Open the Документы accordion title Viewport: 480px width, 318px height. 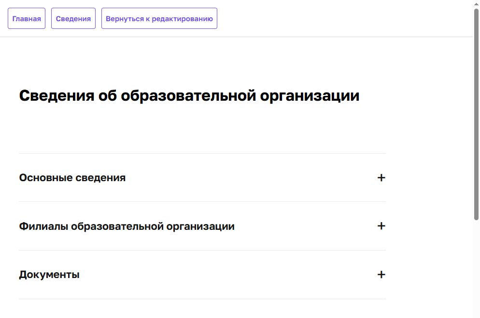pos(49,275)
